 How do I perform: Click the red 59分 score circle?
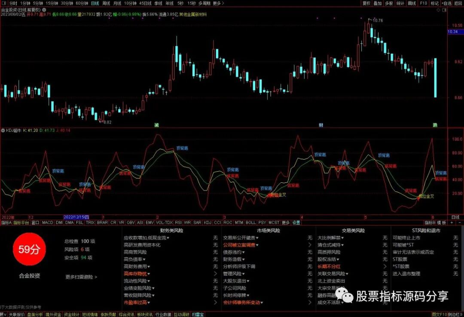(x=29, y=249)
